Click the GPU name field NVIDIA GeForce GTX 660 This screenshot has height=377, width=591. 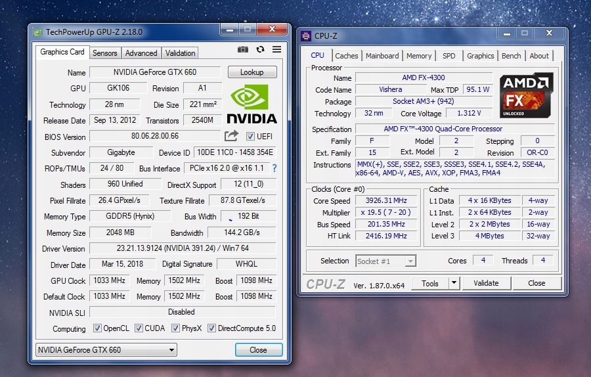point(155,72)
